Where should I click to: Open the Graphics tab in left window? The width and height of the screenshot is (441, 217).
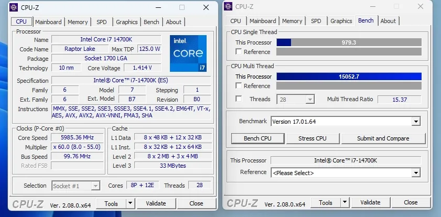click(127, 22)
